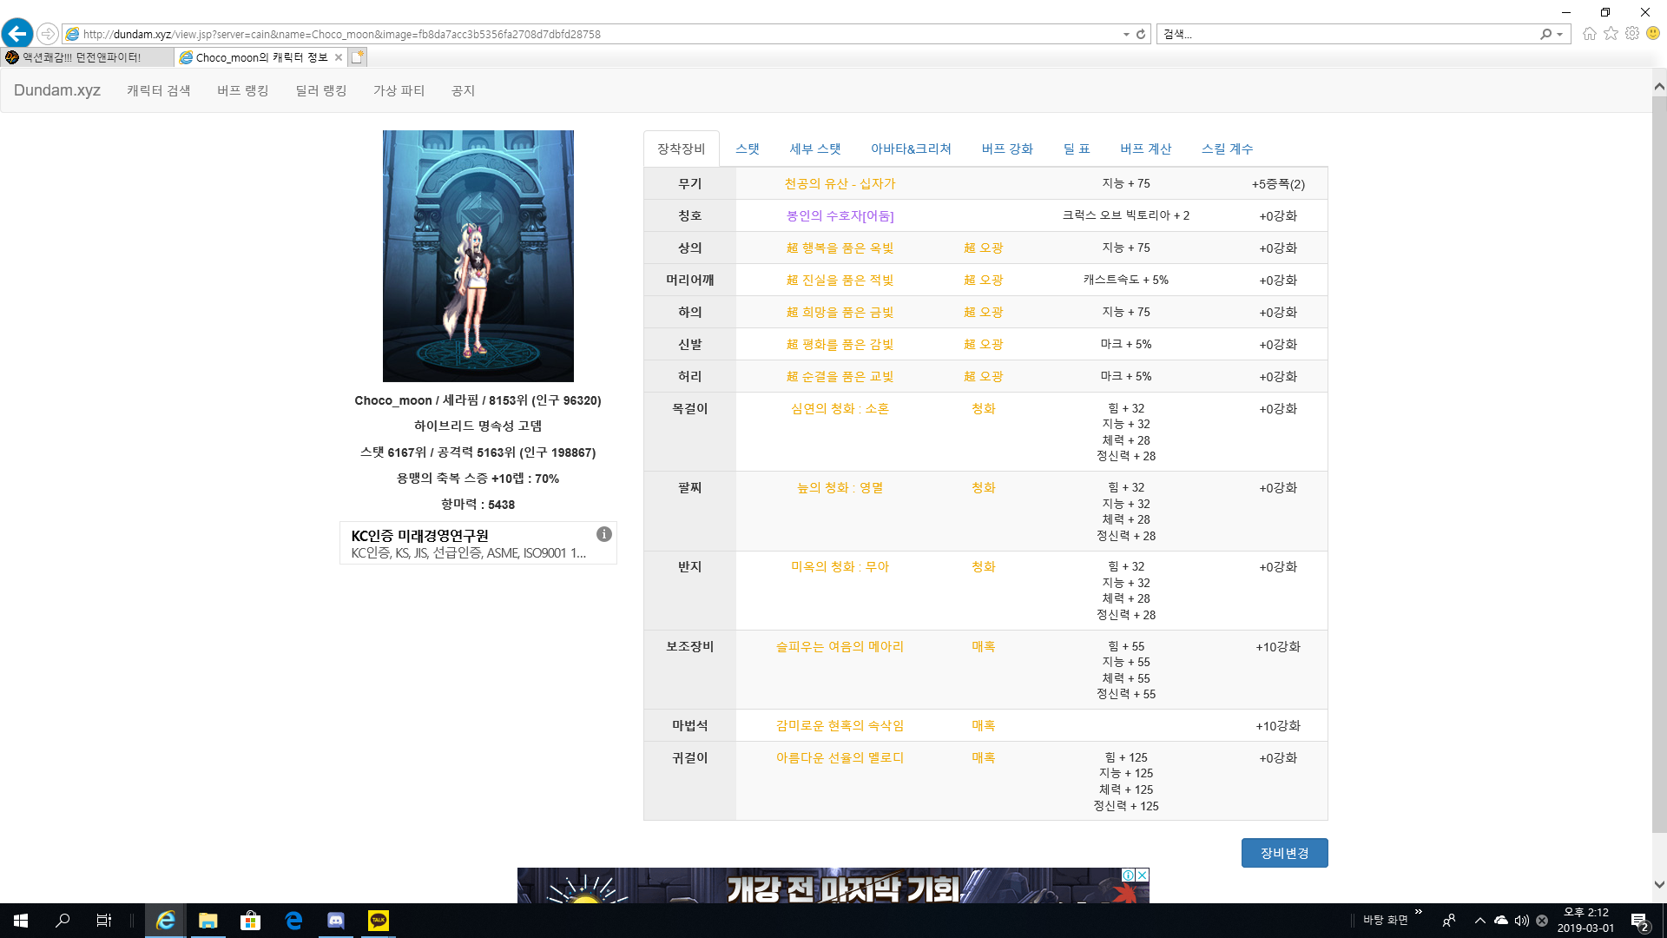Open browser settings gear icon

click(1632, 34)
